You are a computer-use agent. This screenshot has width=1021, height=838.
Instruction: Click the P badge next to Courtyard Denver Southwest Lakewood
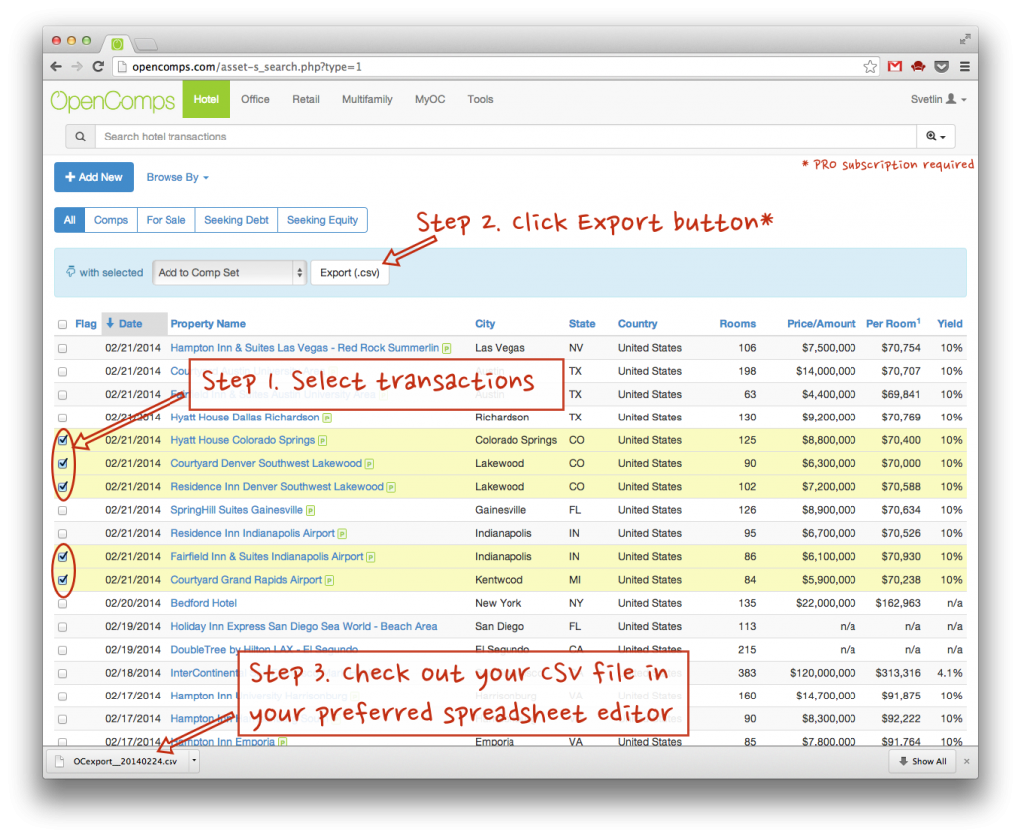(x=369, y=464)
